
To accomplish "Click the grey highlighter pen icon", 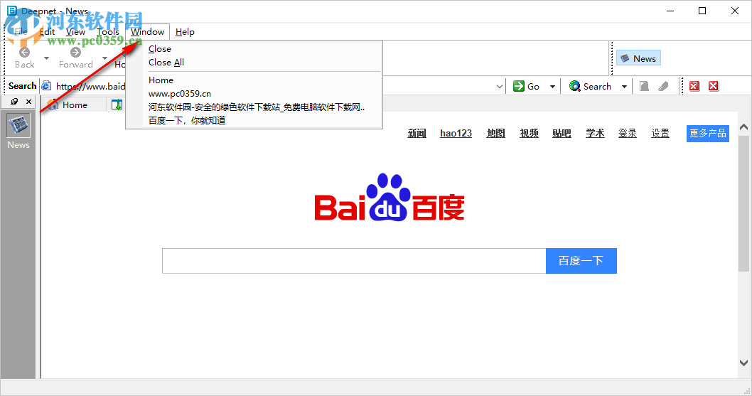I will click(x=663, y=86).
